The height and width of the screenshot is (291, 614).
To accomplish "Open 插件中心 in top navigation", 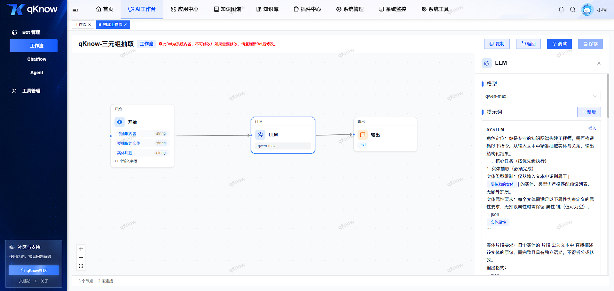I will tap(307, 9).
